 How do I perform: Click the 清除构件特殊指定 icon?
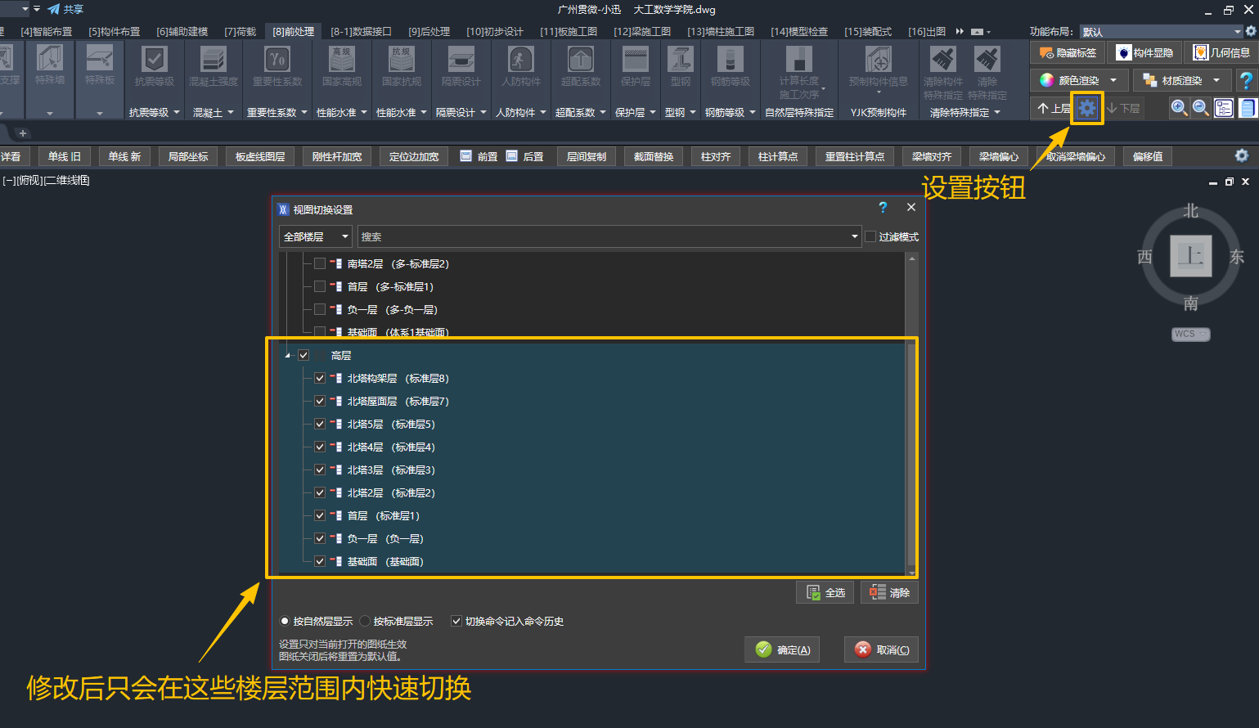click(943, 60)
